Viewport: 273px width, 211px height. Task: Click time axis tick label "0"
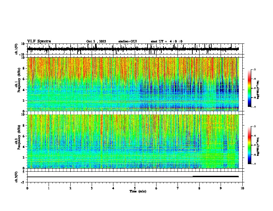pyautogui.click(x=27, y=188)
